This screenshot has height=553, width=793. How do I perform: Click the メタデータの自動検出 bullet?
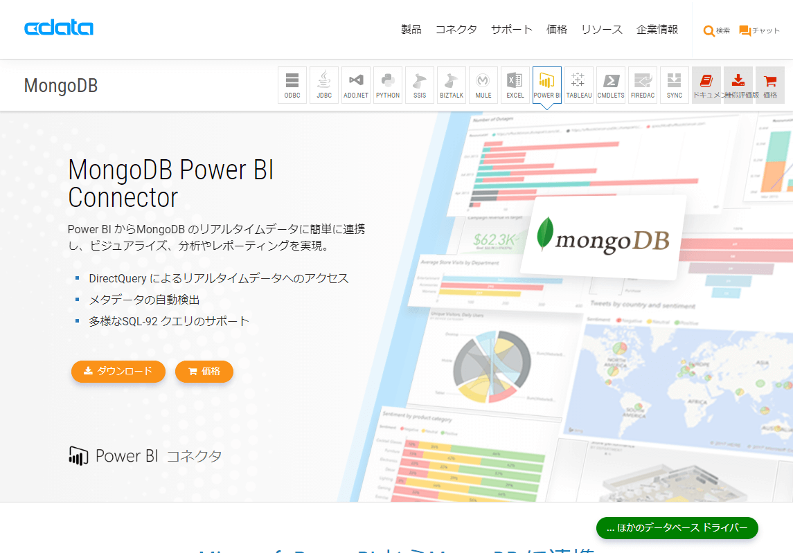coord(144,300)
